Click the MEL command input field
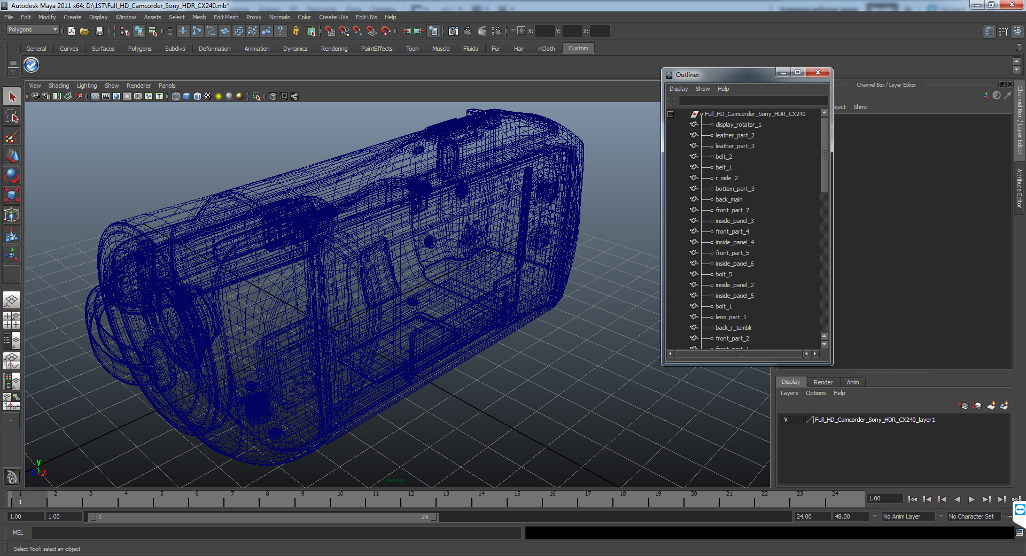Image resolution: width=1026 pixels, height=556 pixels. coord(276,532)
